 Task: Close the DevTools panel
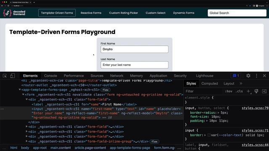click(x=264, y=75)
